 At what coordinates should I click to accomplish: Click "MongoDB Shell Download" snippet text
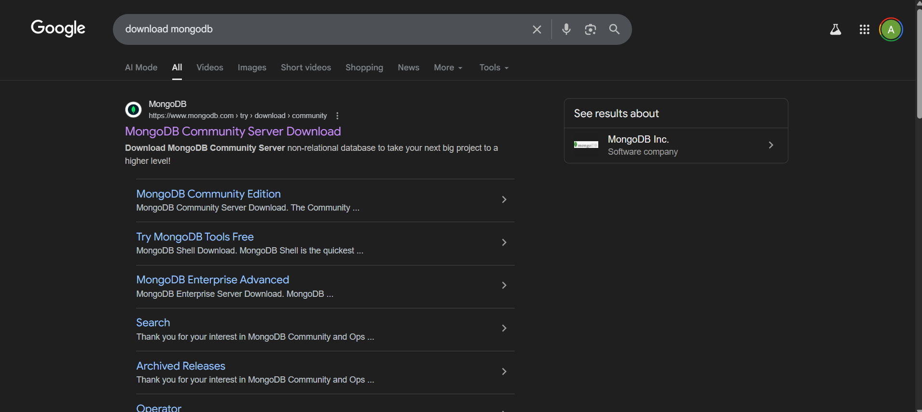point(186,251)
